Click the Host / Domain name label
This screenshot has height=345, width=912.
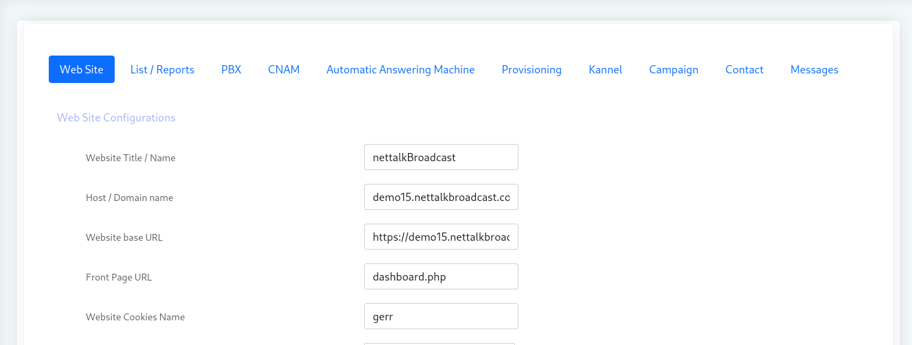coord(129,198)
